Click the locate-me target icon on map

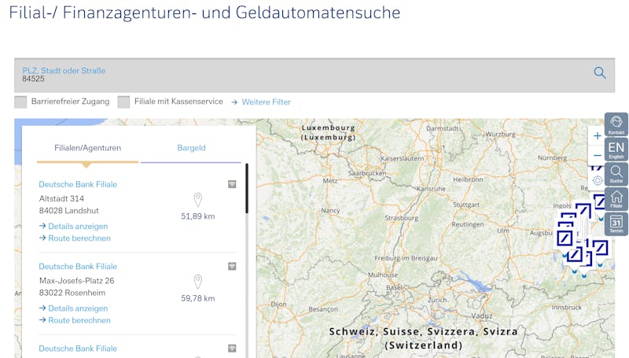(x=598, y=181)
